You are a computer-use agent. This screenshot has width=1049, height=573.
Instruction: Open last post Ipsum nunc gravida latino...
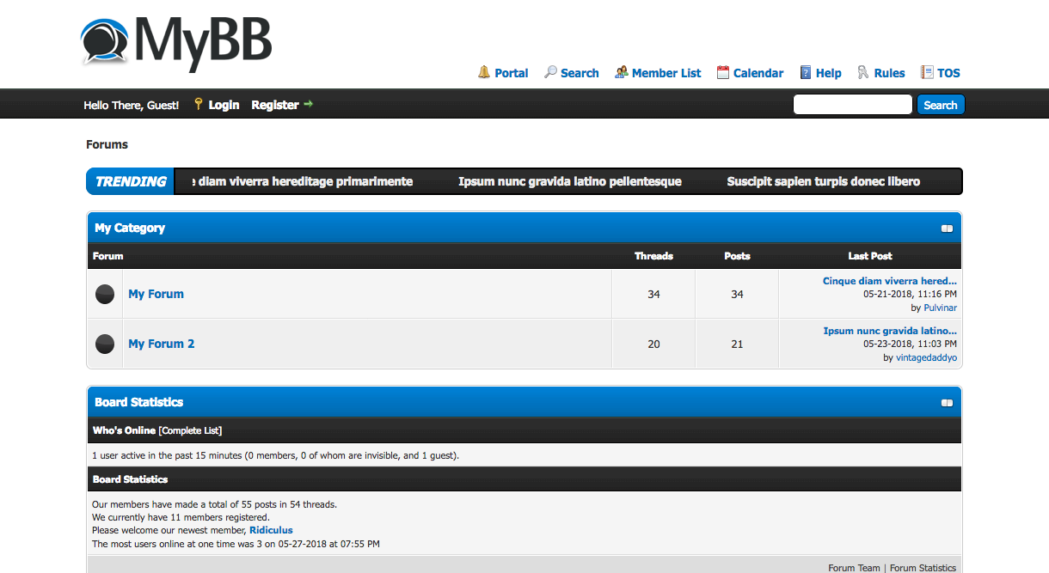pyautogui.click(x=890, y=331)
